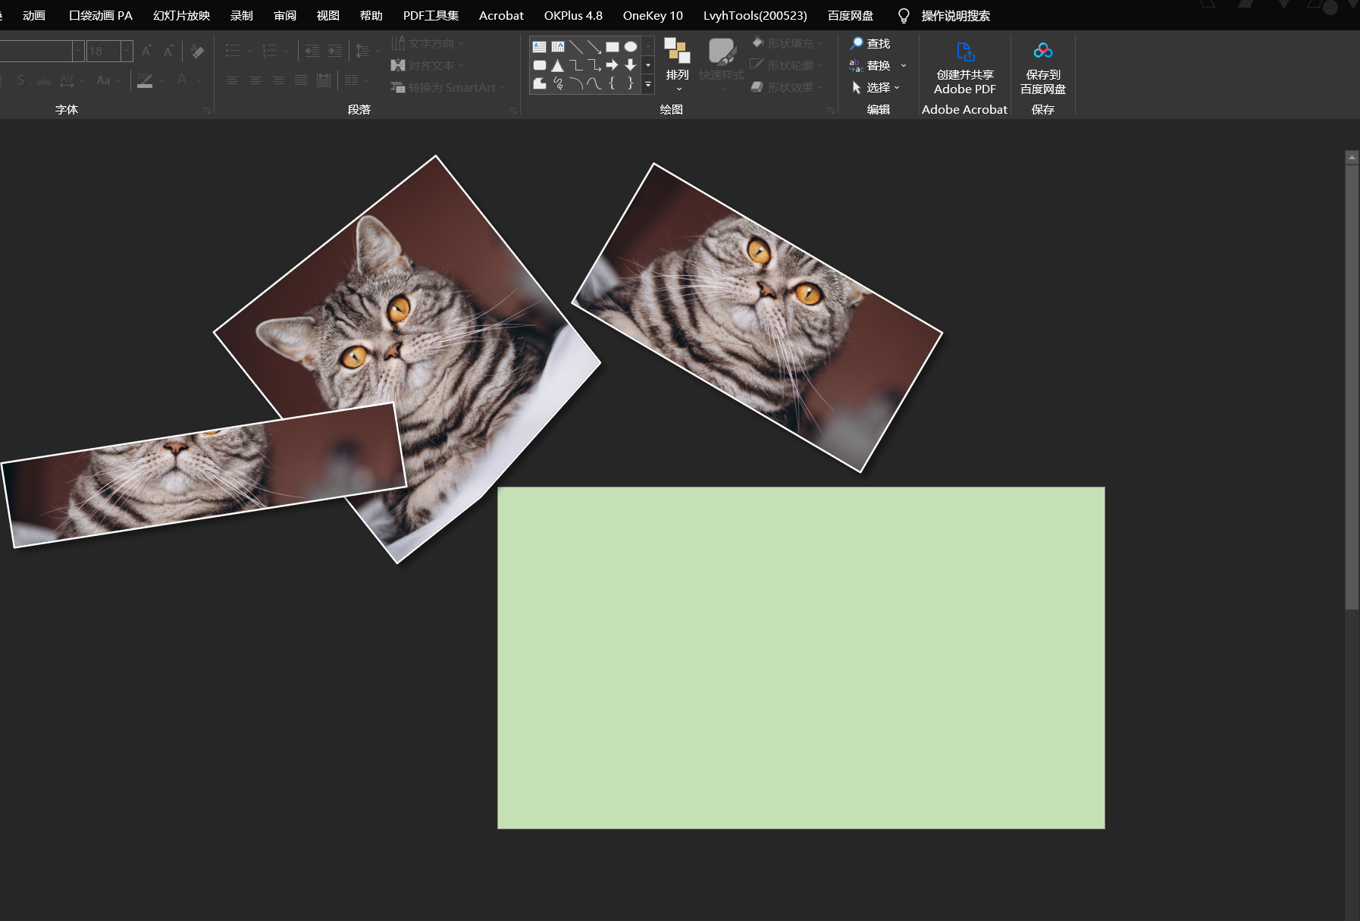Insert the right brace shape
The image size is (1360, 921).
tap(631, 83)
